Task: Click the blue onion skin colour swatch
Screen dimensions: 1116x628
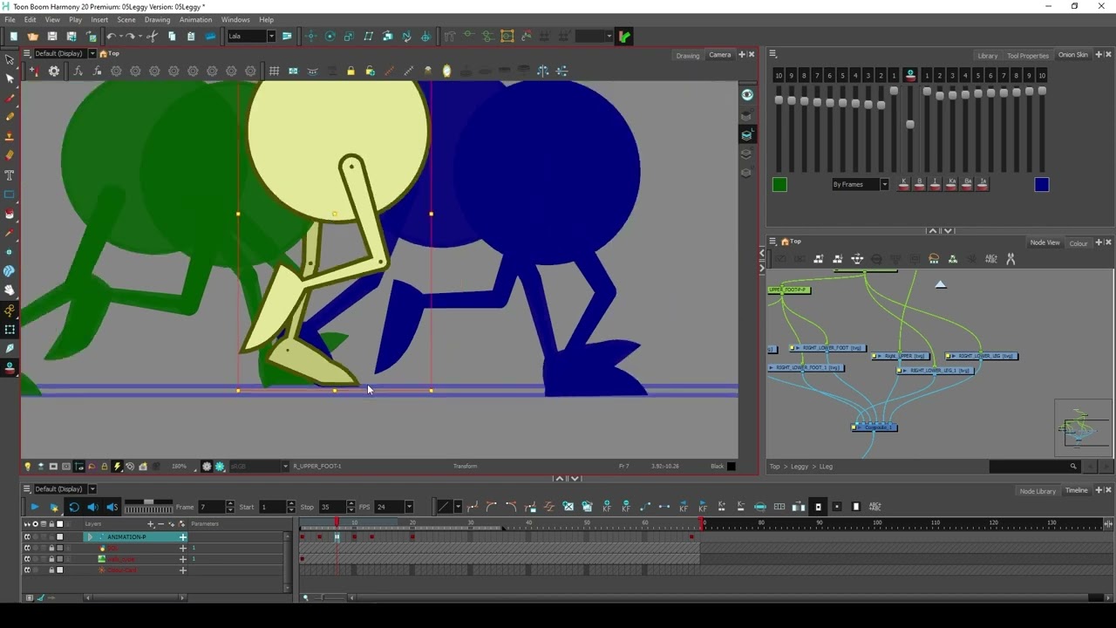Action: (1042, 184)
